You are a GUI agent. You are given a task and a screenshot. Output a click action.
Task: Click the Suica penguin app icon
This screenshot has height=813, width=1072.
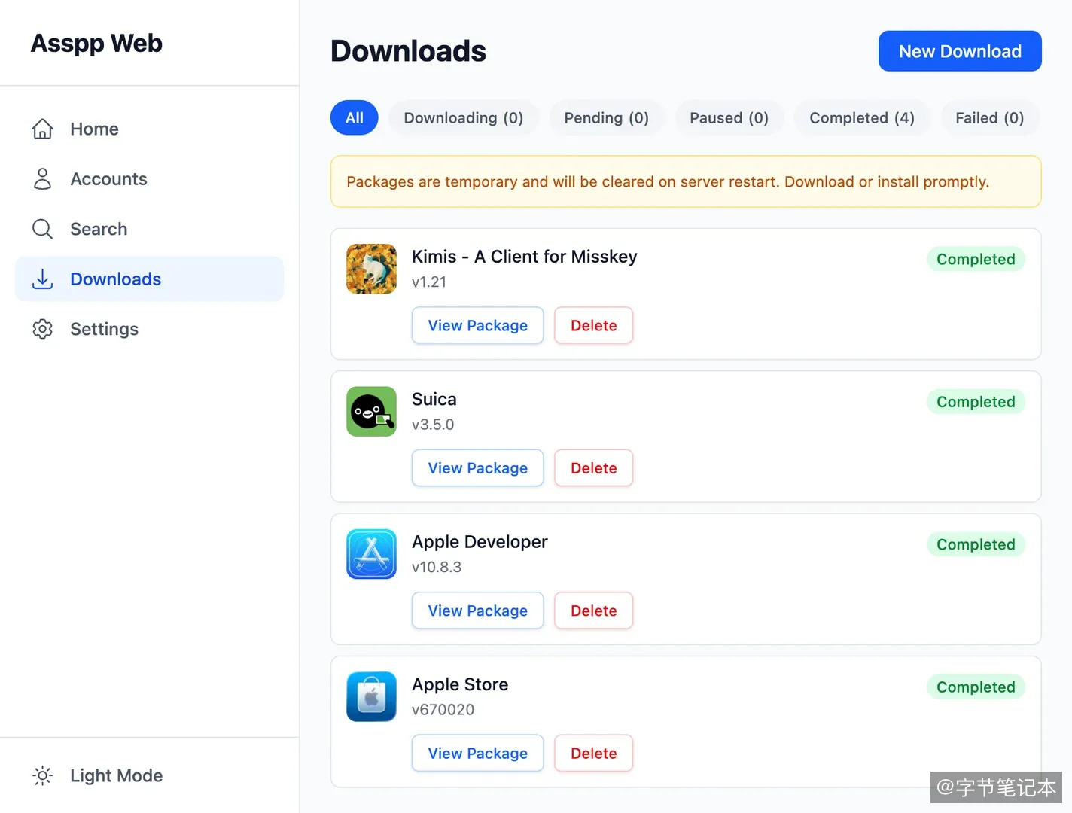pos(371,411)
